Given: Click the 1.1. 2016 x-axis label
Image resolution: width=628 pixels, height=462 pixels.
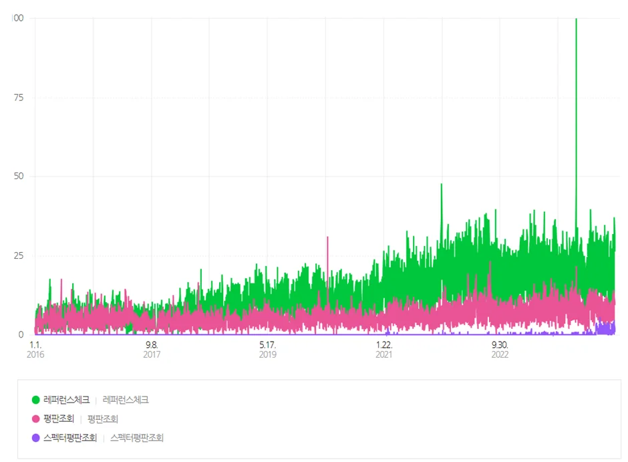Looking at the screenshot, I should (x=35, y=349).
